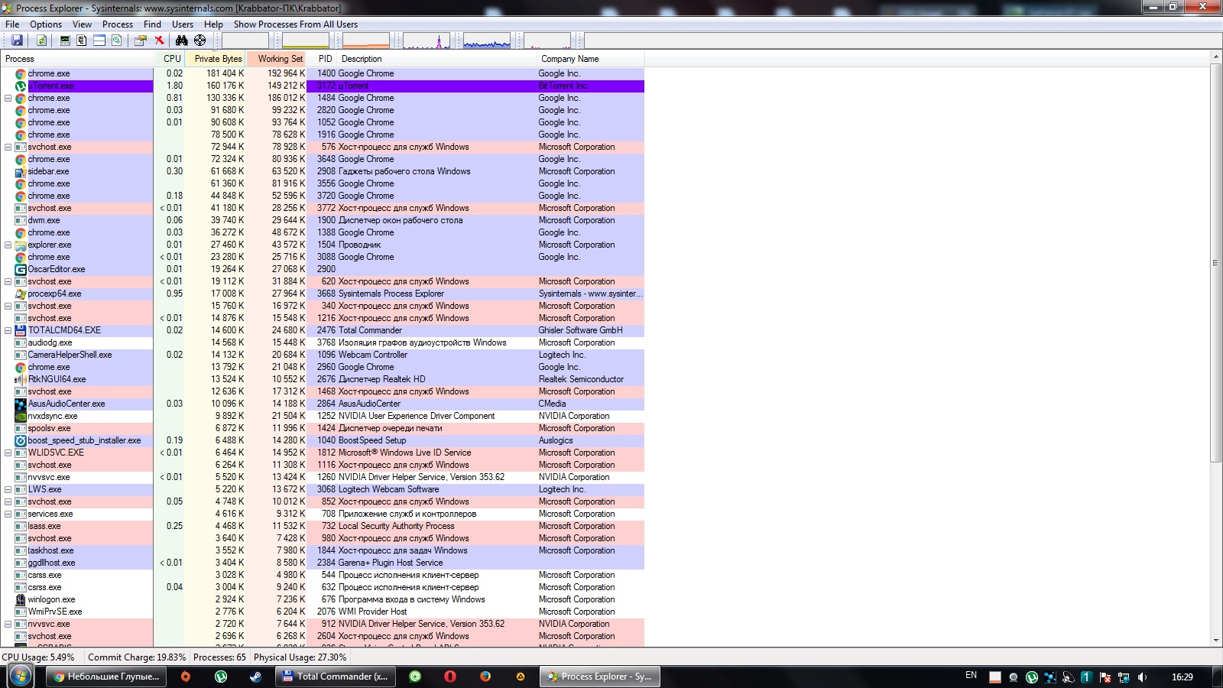Collapse the svchost.exe PID 576 tree node
Screen dimensions: 1223x688
(8, 147)
